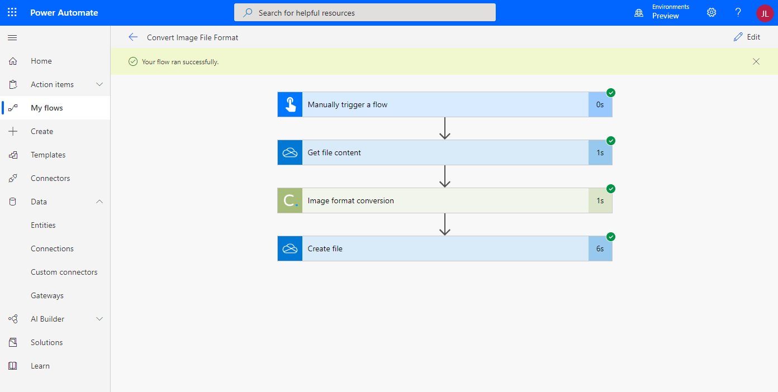Open Power Automate settings gear
This screenshot has height=392, width=778.
pos(711,12)
